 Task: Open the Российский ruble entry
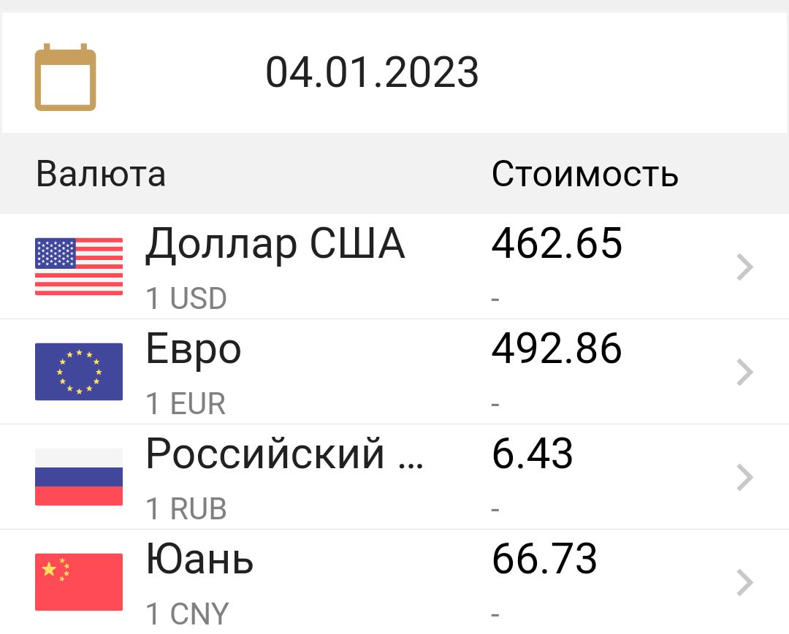(284, 454)
